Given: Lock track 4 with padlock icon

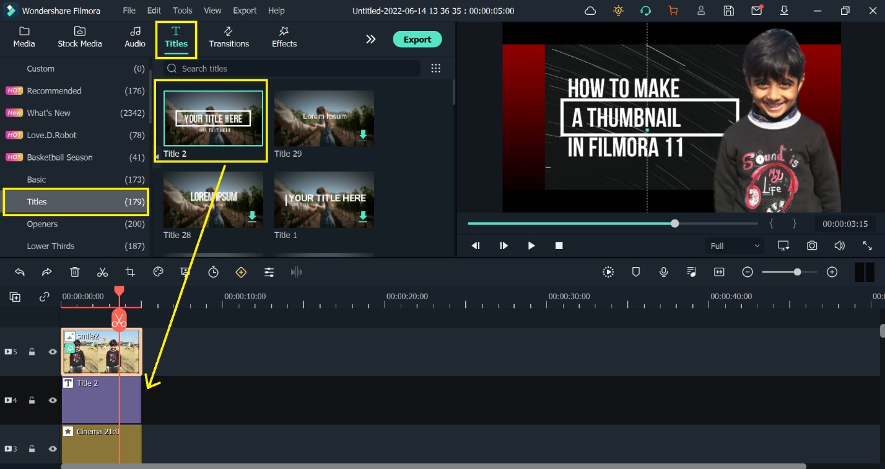Looking at the screenshot, I should [x=32, y=400].
